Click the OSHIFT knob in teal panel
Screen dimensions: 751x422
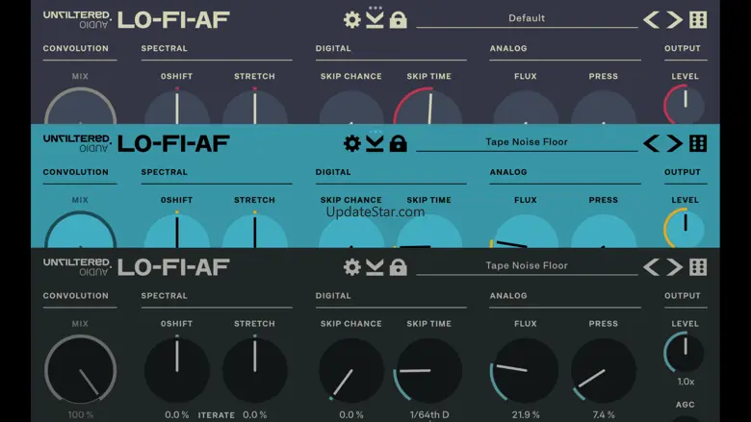(177, 231)
